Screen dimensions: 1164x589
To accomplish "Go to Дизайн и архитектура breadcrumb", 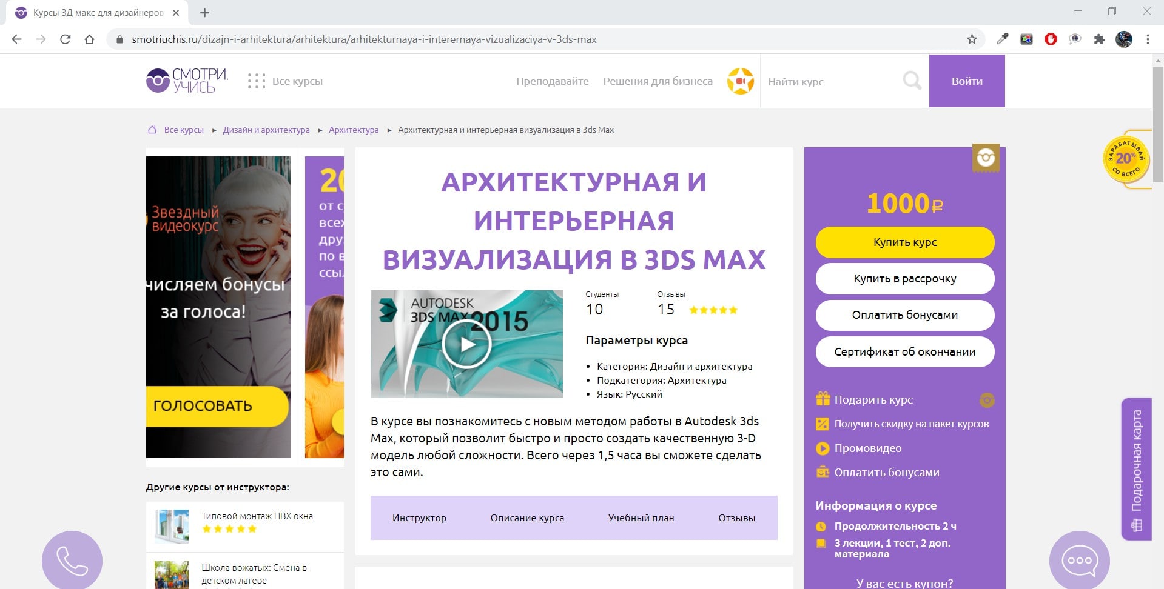I will click(x=266, y=130).
